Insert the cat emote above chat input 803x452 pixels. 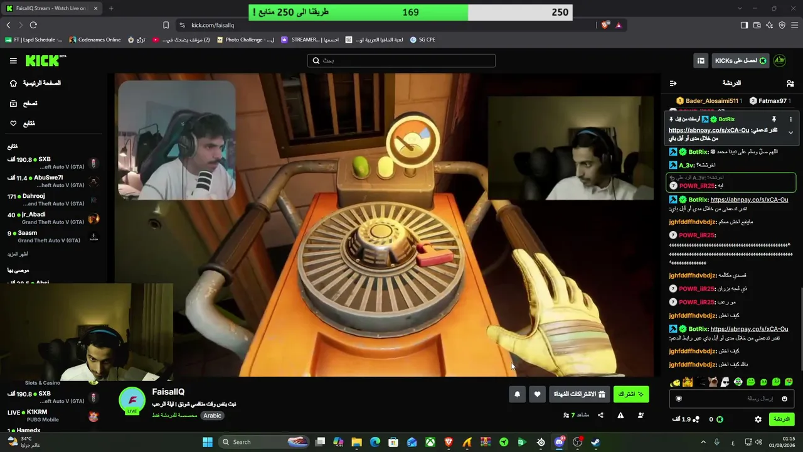(x=713, y=382)
